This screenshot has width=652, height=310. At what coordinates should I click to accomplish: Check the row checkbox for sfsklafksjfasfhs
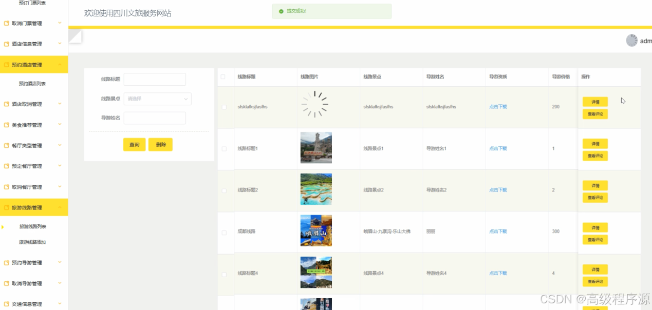(223, 107)
